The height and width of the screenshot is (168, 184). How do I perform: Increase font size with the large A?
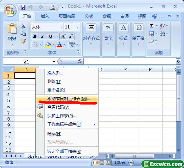(64, 36)
